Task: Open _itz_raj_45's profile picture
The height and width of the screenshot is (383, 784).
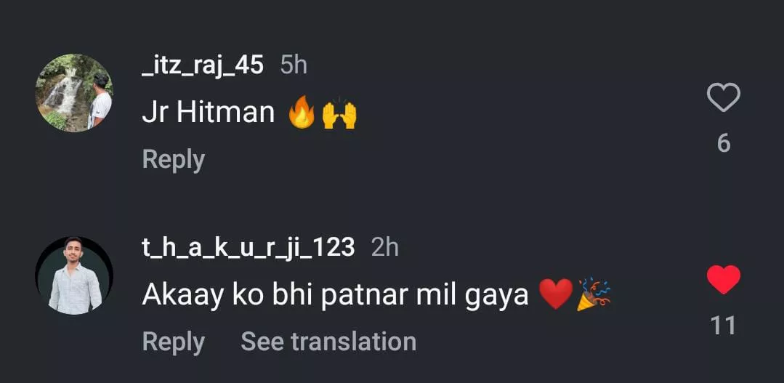Action: tap(74, 93)
